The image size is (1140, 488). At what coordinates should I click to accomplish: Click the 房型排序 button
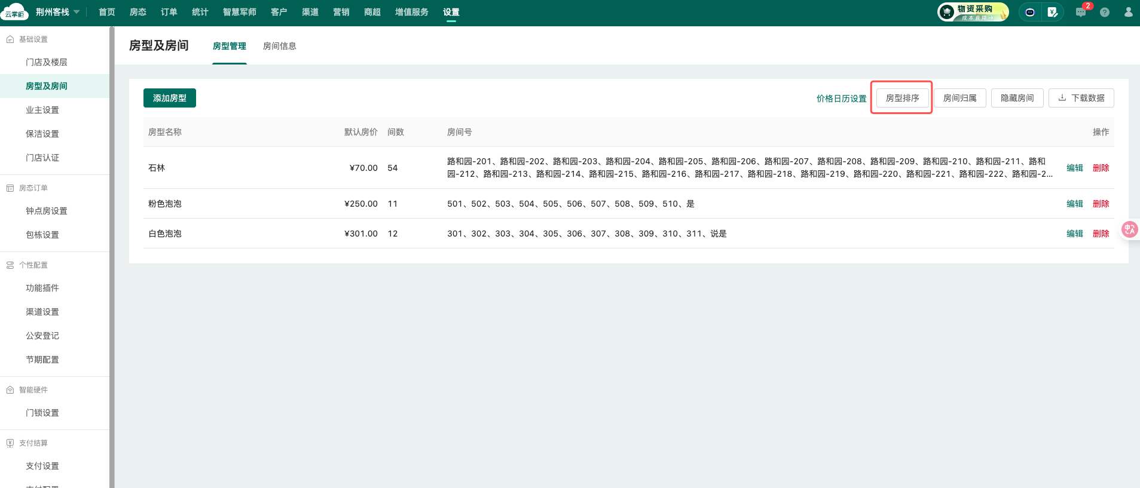902,98
